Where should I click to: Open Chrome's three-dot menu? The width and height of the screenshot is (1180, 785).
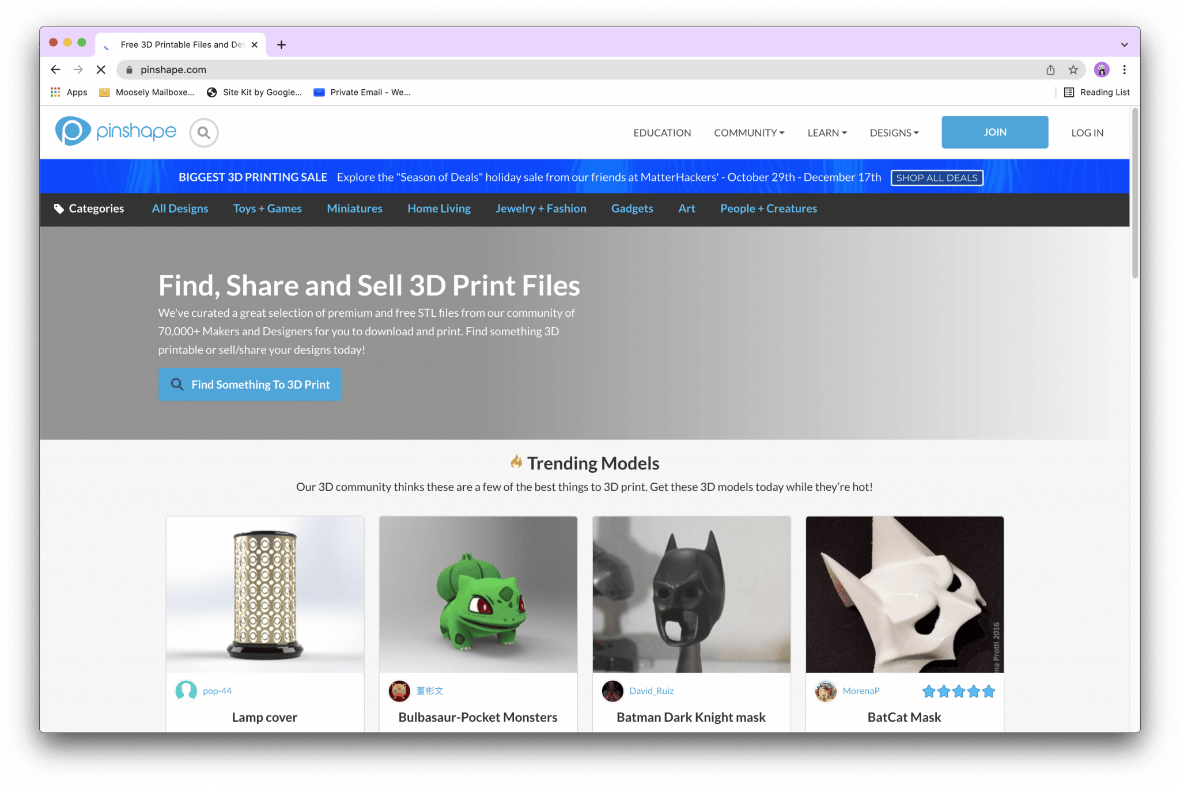pyautogui.click(x=1124, y=70)
